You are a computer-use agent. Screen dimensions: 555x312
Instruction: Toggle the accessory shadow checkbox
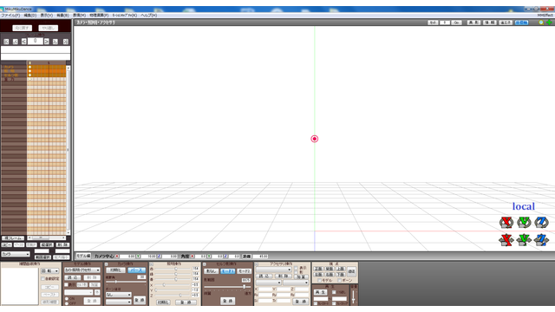[297, 272]
